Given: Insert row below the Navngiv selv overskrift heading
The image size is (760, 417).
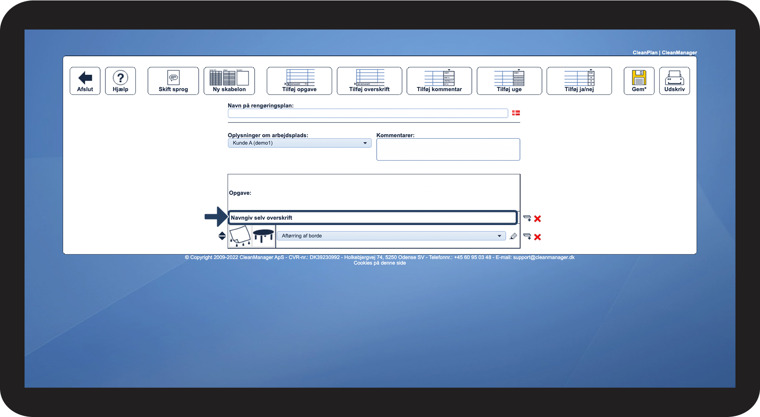Looking at the screenshot, I should [x=527, y=218].
